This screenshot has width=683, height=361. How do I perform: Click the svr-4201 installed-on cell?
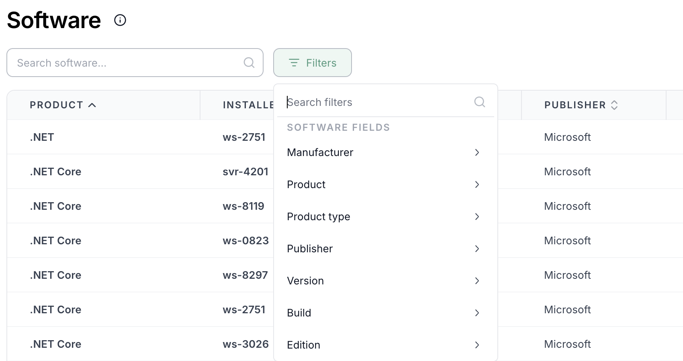[245, 172]
